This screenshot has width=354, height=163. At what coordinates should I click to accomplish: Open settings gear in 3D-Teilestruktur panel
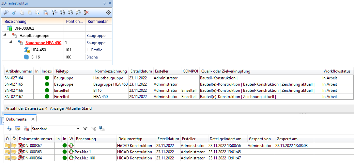click(x=108, y=13)
